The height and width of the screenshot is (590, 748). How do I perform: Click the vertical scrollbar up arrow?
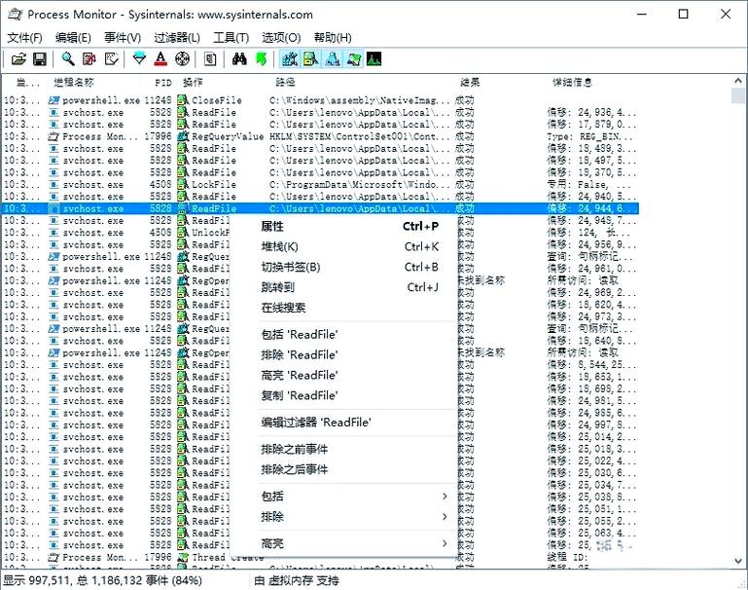tap(738, 81)
